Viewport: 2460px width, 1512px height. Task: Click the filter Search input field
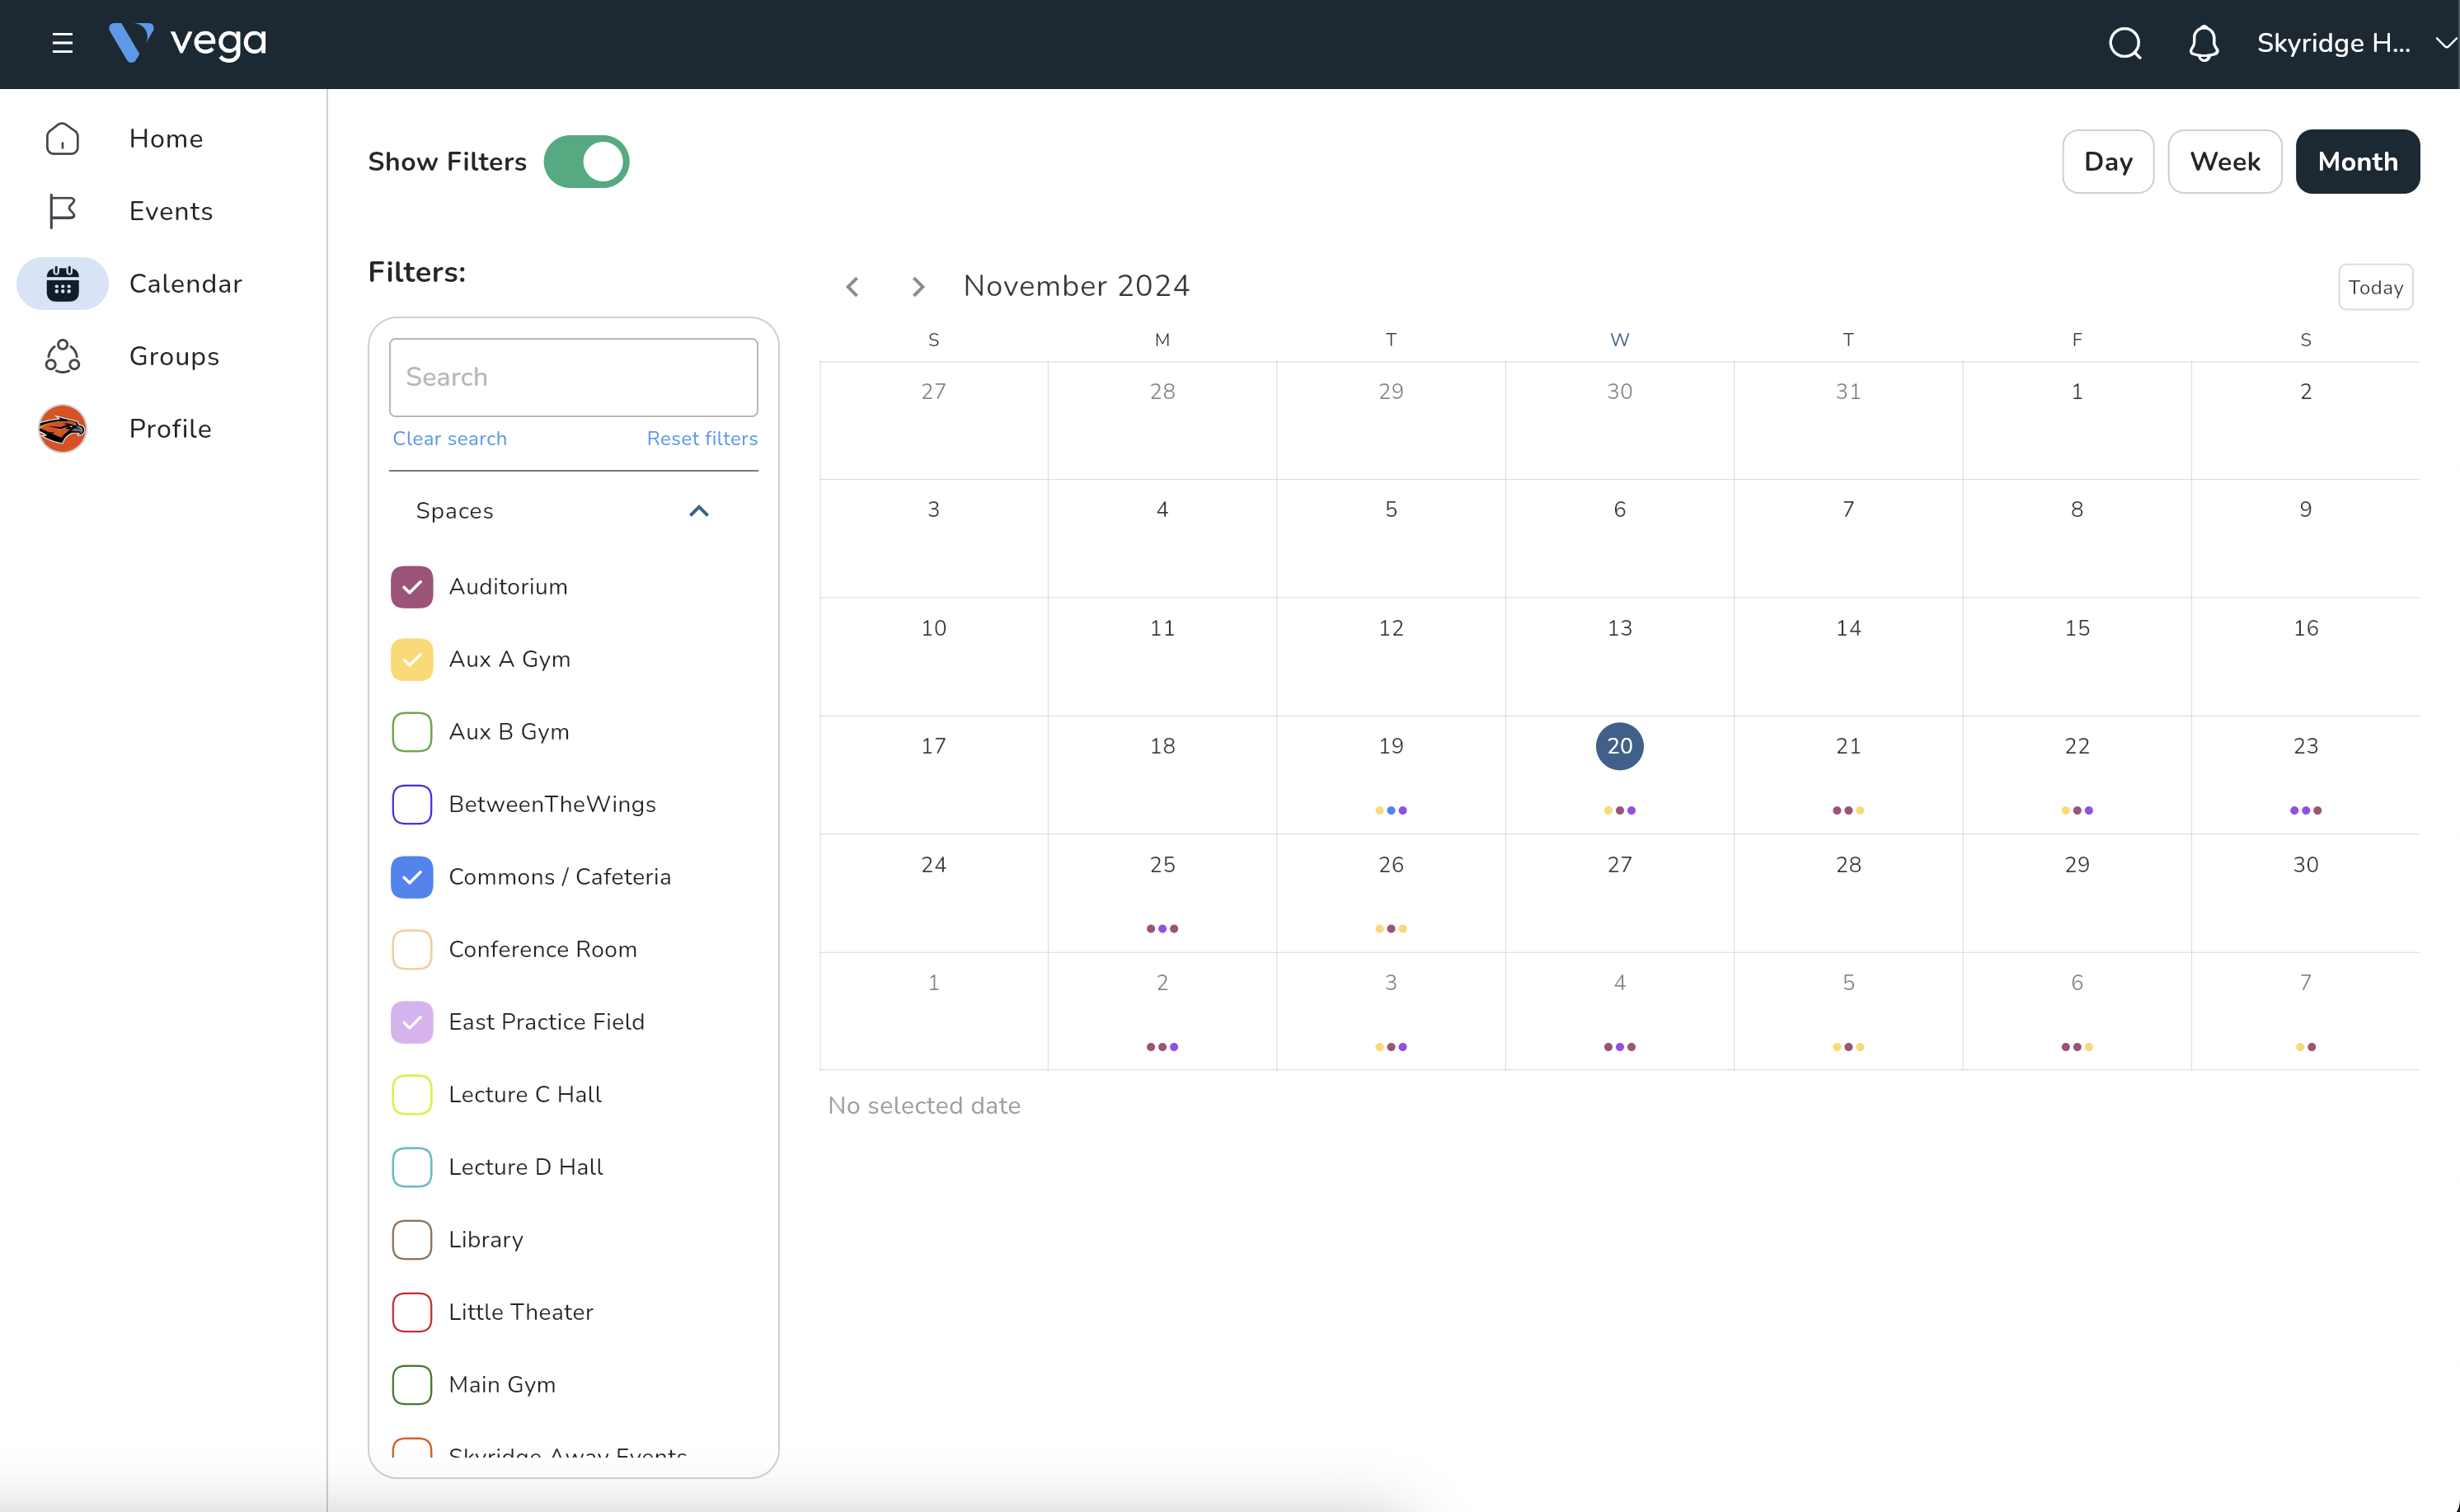pos(573,377)
